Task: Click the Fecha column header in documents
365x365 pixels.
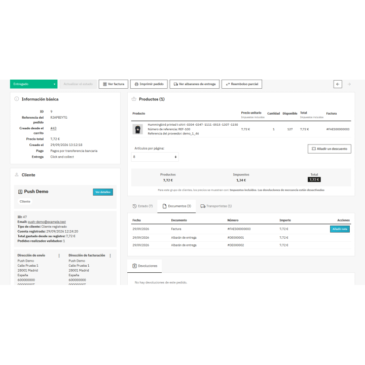Action: 137,220
